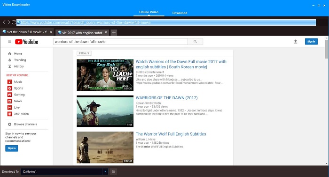Click Browse channels in the sidebar

coord(25,124)
